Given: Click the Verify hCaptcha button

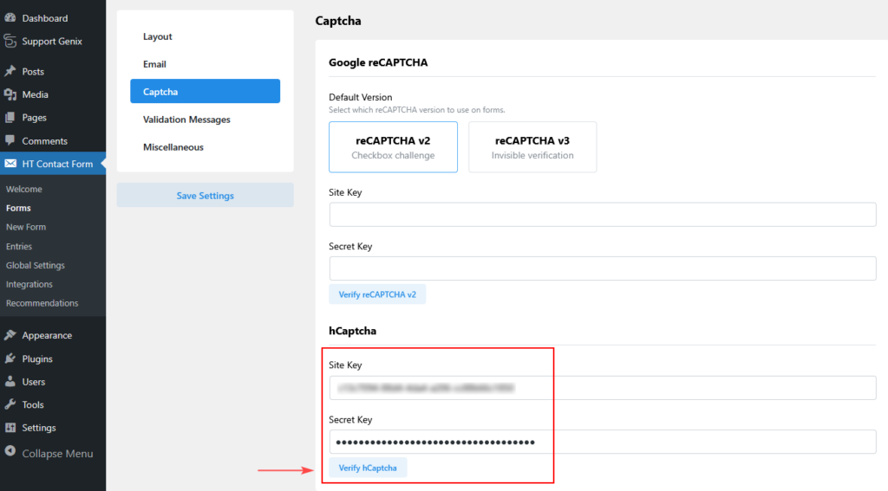Looking at the screenshot, I should tap(368, 468).
